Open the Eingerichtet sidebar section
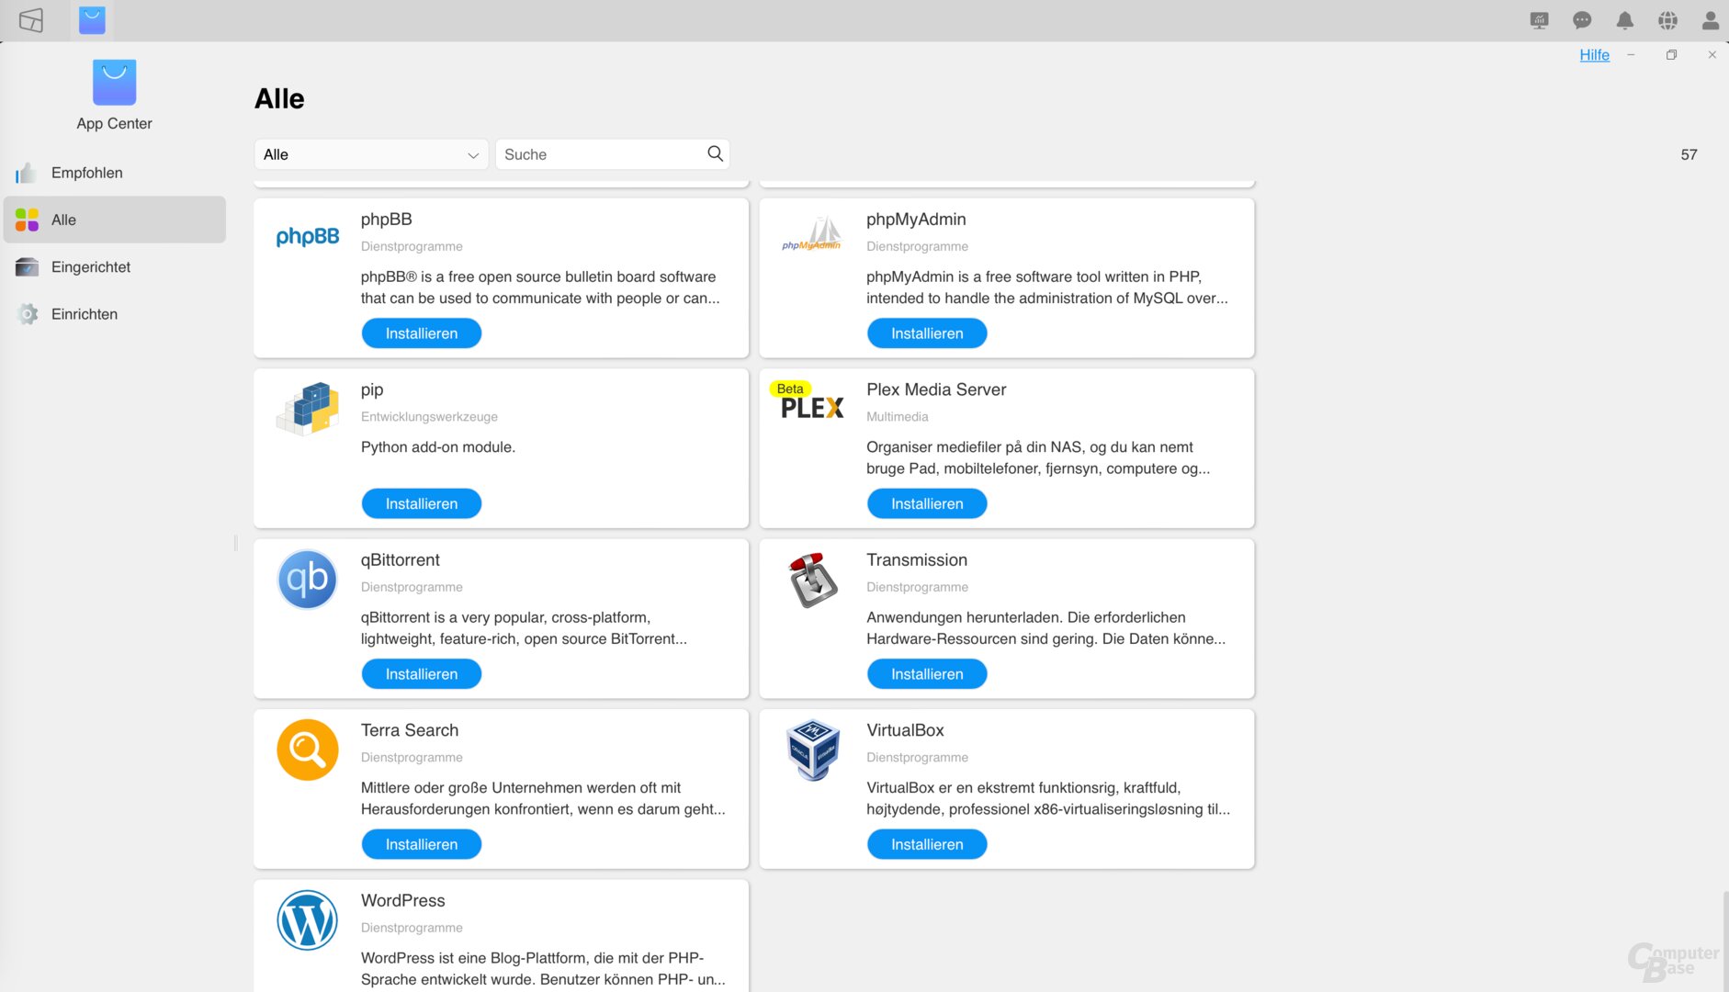The width and height of the screenshot is (1729, 992). pos(90,267)
